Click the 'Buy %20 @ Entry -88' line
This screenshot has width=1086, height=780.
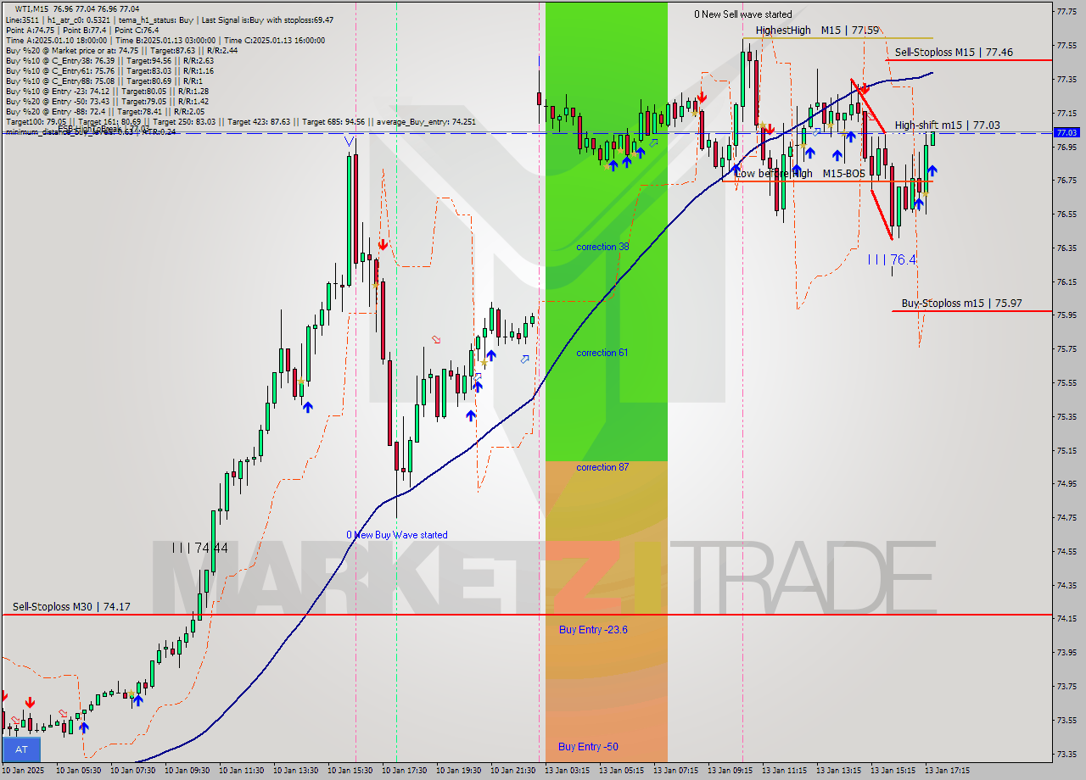[x=105, y=111]
